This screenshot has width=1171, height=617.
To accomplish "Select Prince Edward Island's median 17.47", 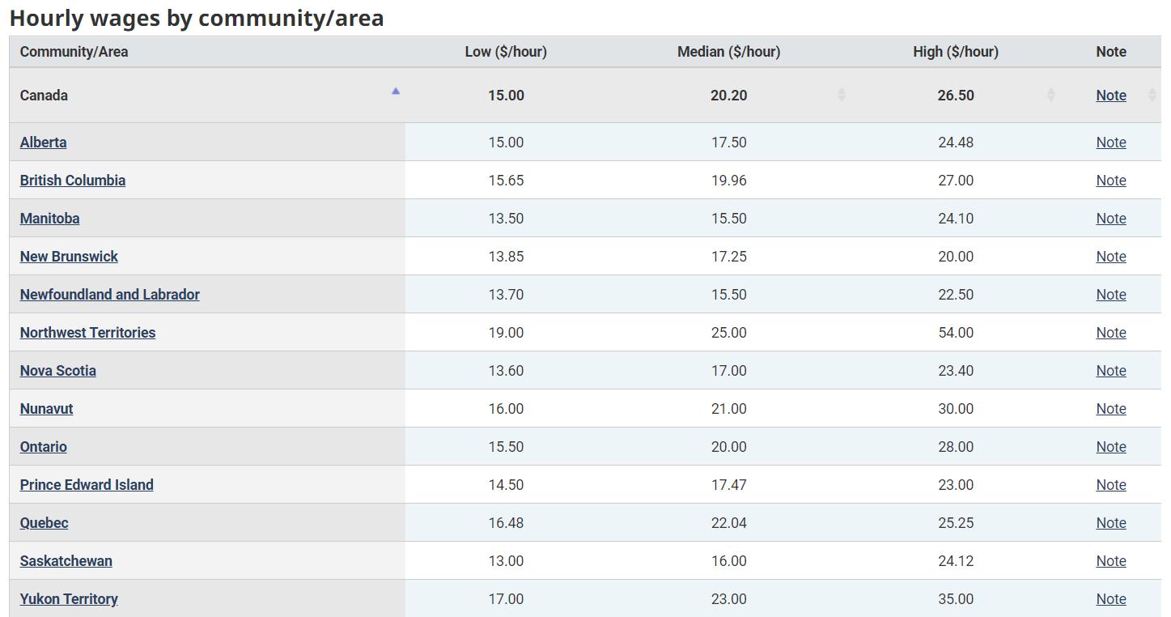I will pos(728,484).
